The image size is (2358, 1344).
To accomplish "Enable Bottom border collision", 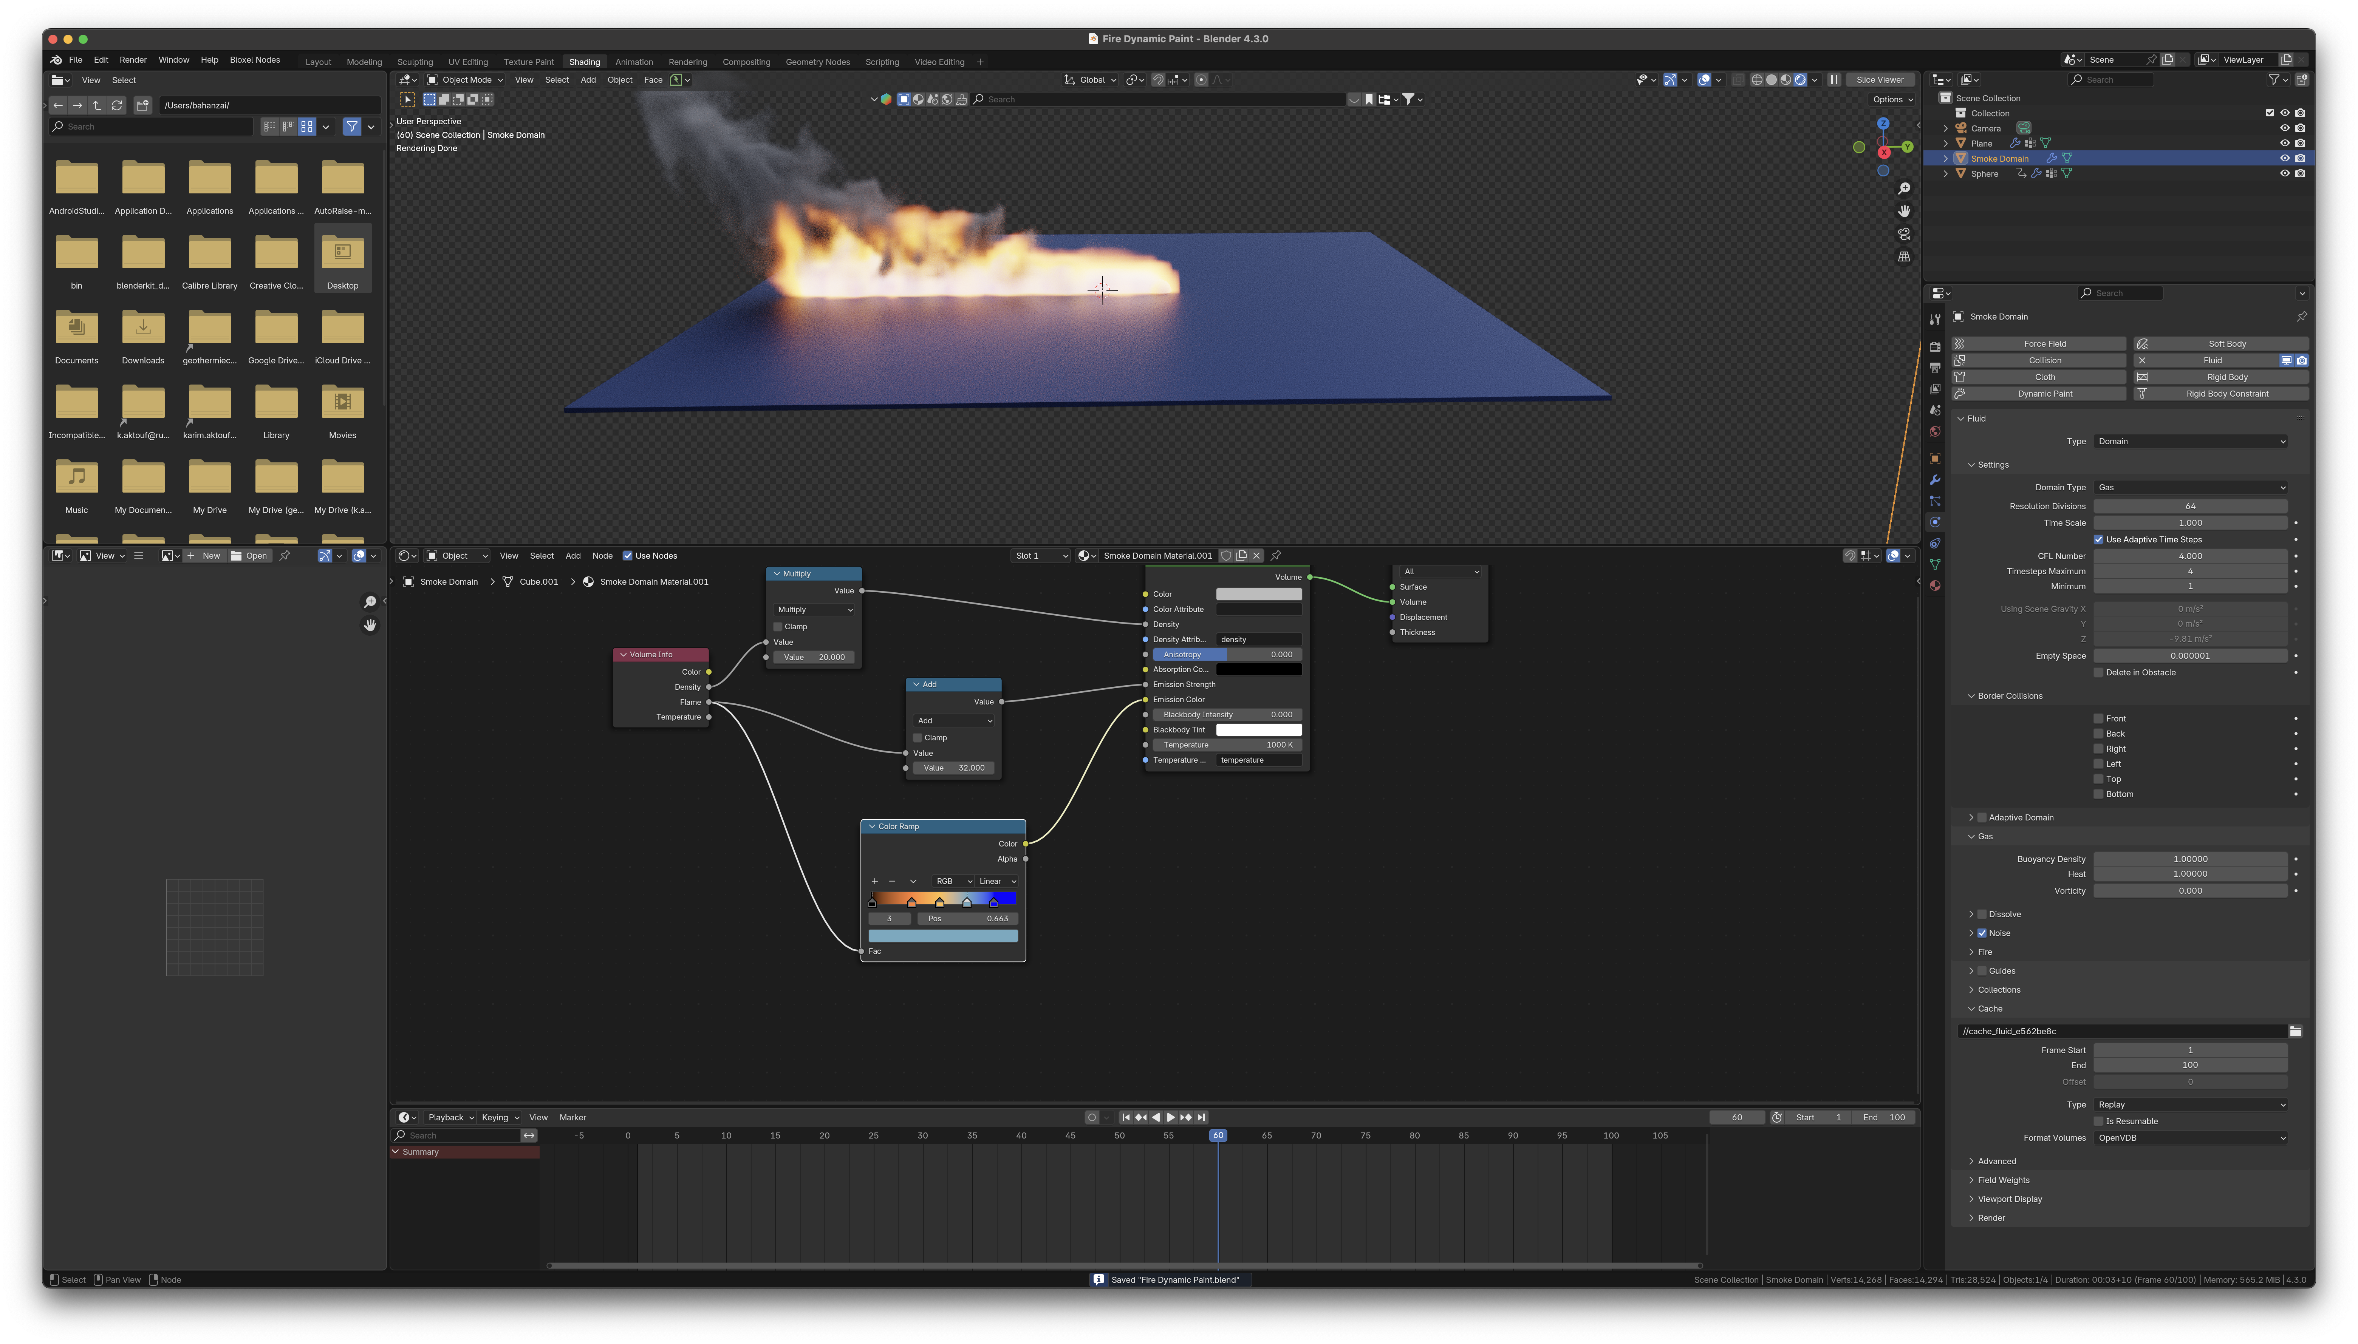I will tap(2098, 795).
